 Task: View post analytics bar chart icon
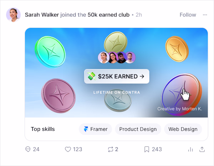(190, 150)
